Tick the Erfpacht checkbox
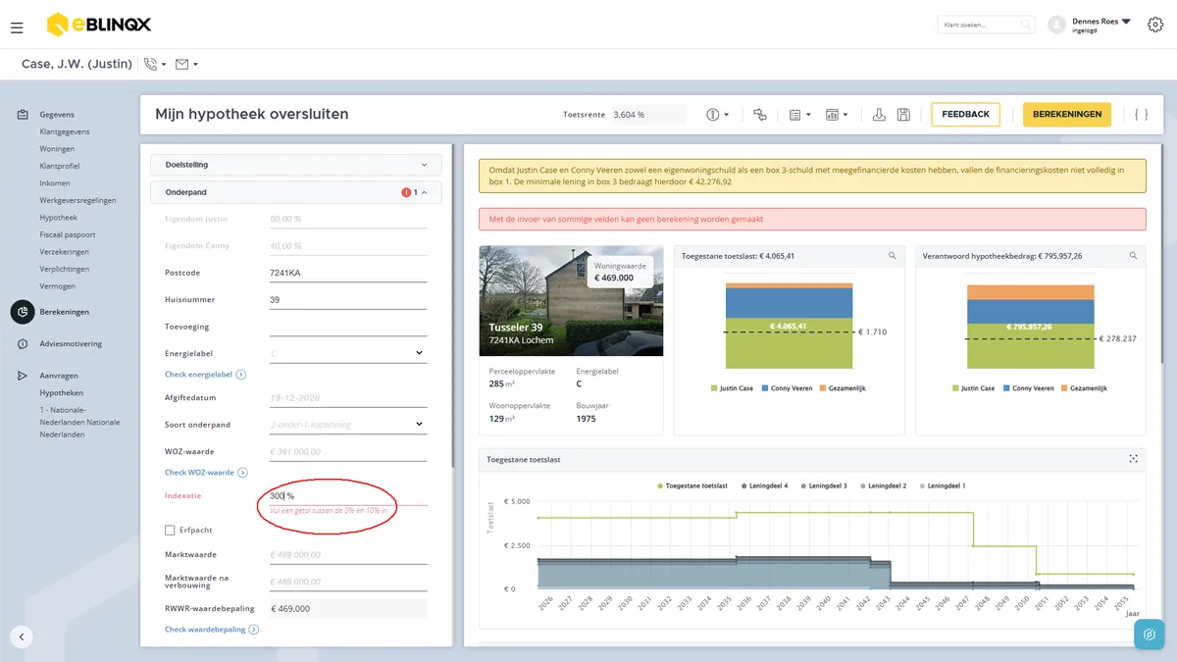Image resolution: width=1177 pixels, height=662 pixels. point(170,531)
